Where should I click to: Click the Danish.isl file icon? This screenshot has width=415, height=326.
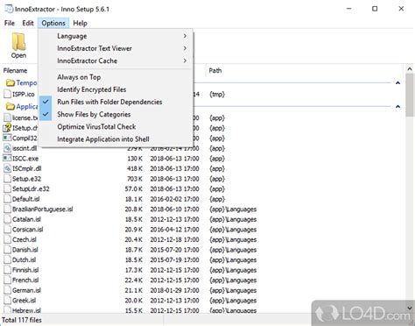[7, 250]
